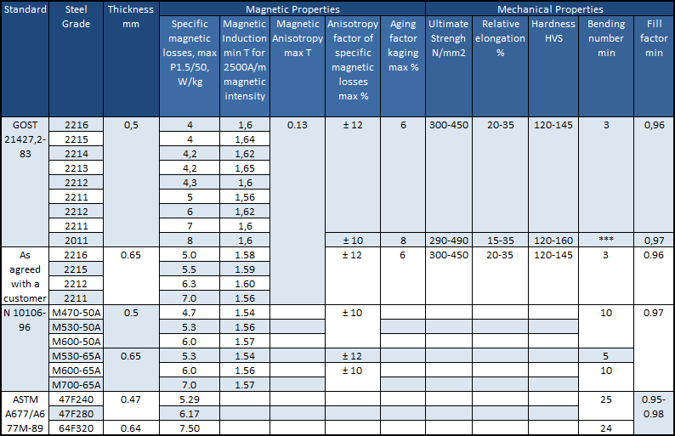Select the 290-490 ultimate strength cell
675x436 pixels.
coord(449,241)
